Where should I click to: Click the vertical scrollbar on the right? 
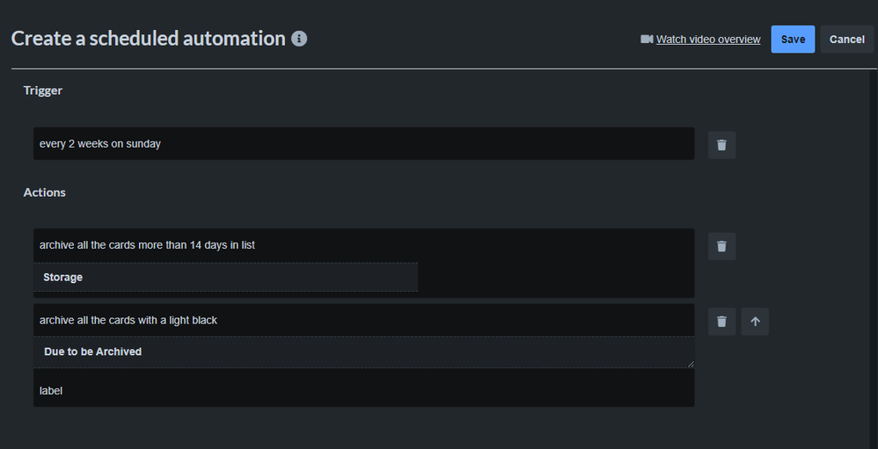coord(873,255)
